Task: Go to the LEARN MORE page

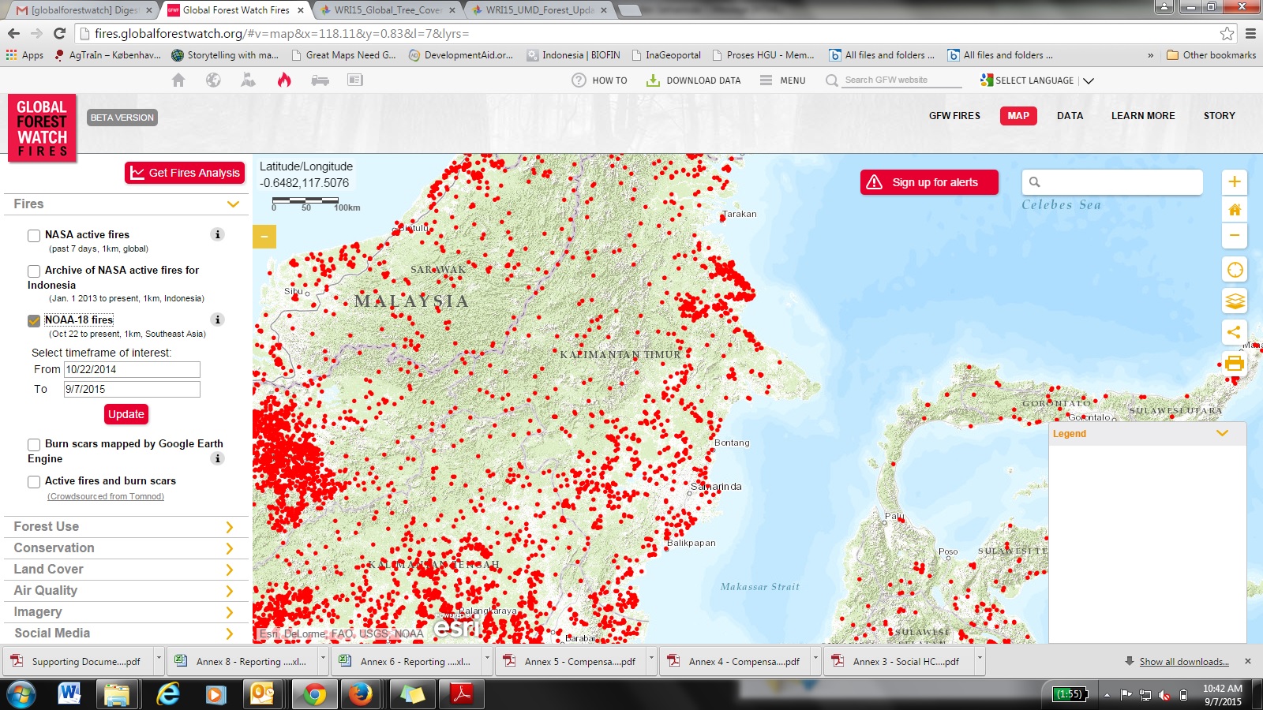Action: (1142, 116)
